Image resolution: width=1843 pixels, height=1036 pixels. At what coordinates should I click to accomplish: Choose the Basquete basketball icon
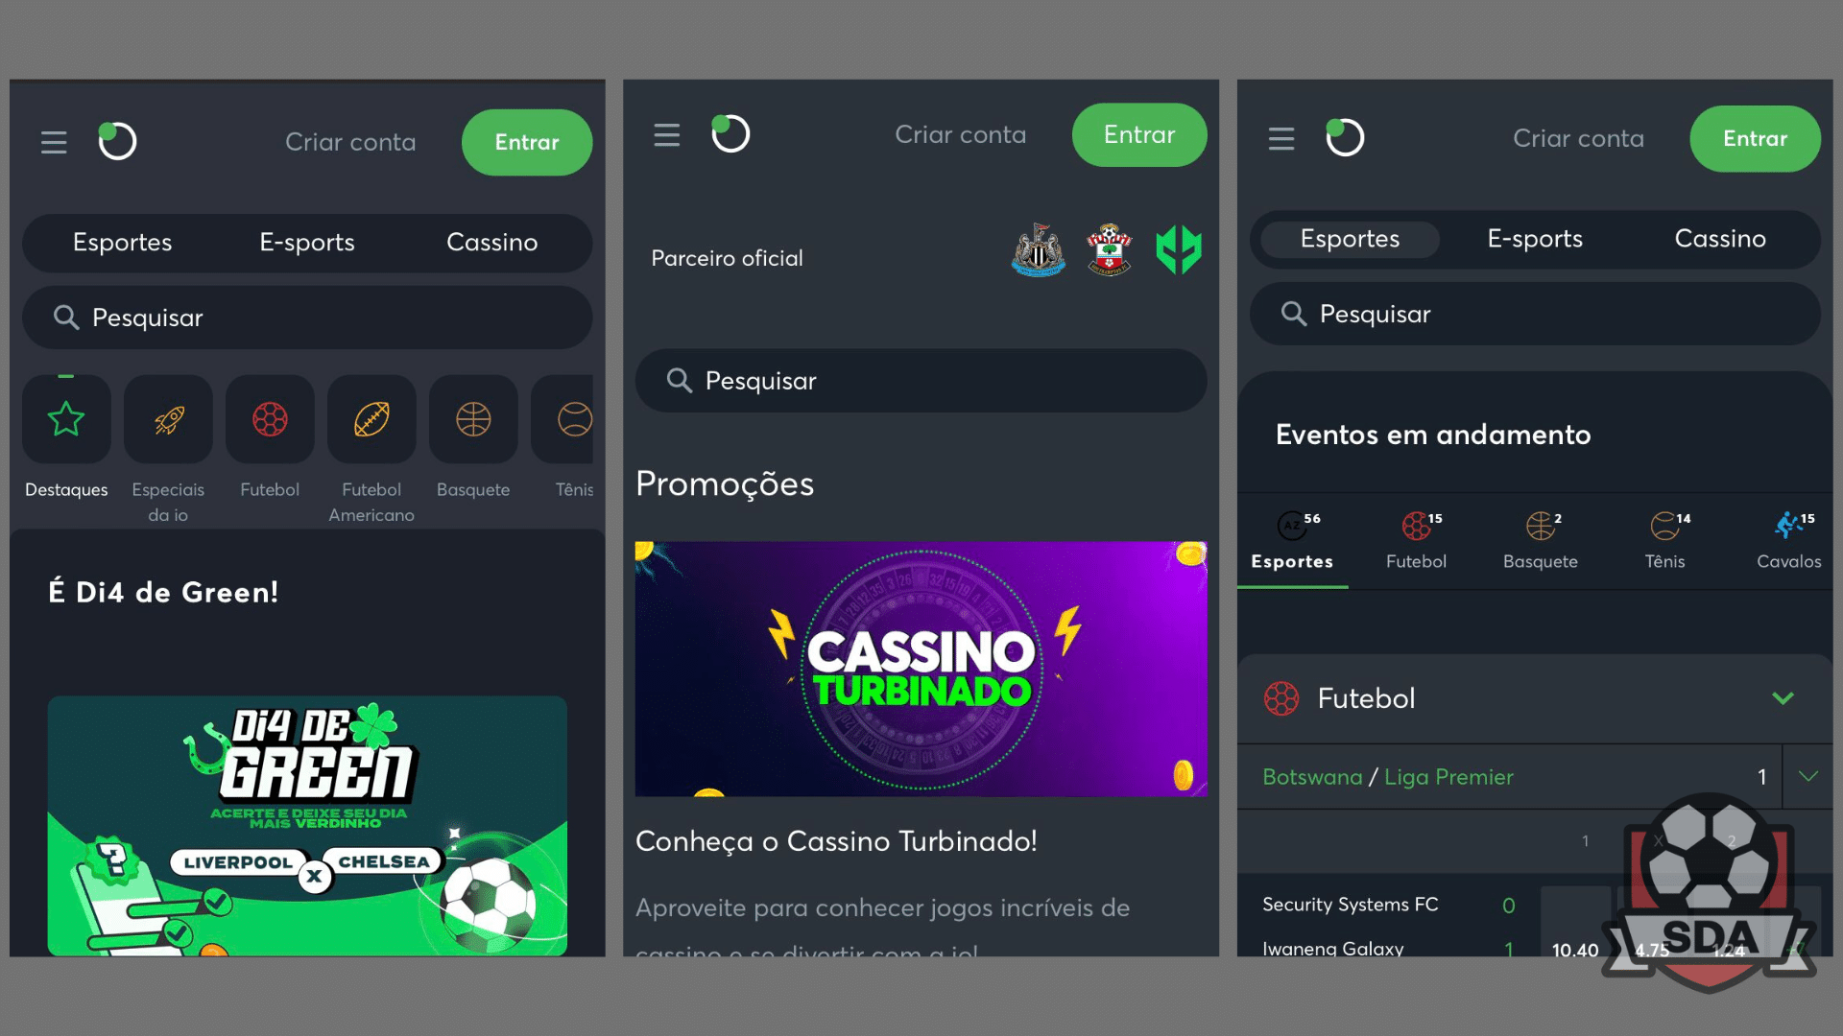[473, 419]
